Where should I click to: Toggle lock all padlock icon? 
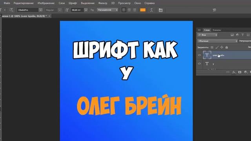click(227, 47)
